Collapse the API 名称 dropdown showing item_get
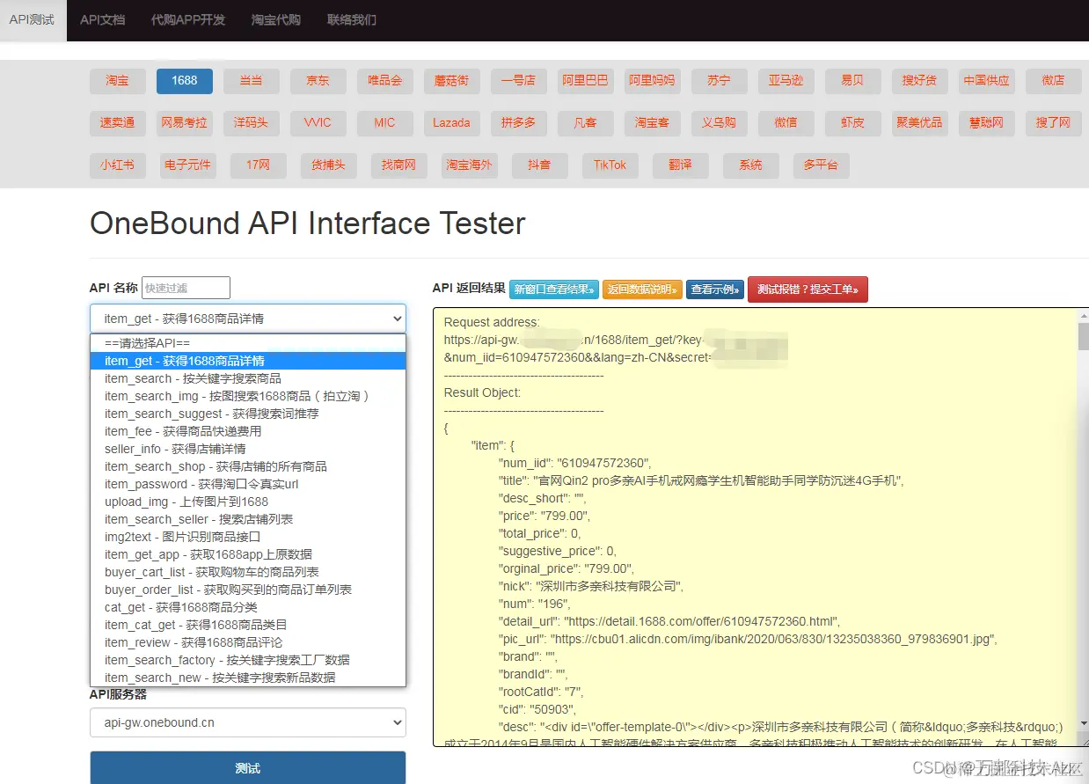Viewport: 1089px width, 784px height. tap(248, 319)
